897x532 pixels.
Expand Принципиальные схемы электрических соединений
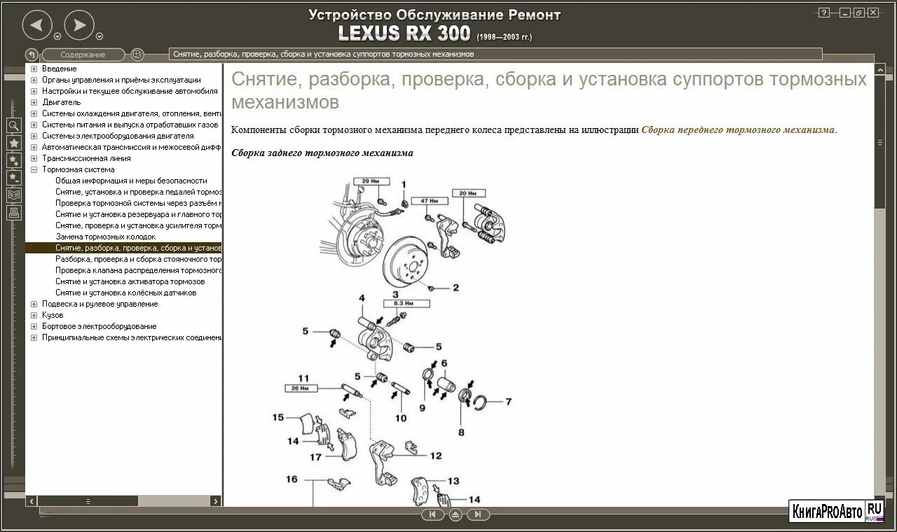coord(34,337)
